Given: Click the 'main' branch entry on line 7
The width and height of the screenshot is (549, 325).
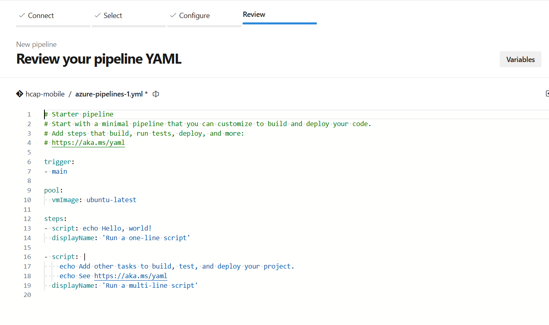Looking at the screenshot, I should click(x=59, y=172).
